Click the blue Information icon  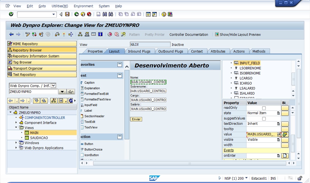pyautogui.click(x=100, y=34)
